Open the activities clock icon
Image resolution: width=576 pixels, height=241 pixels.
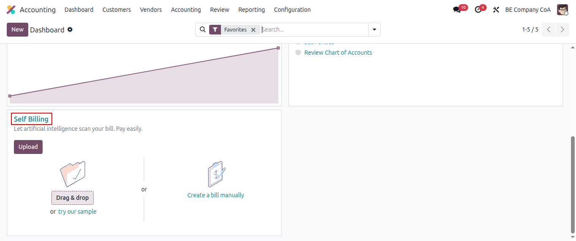click(478, 10)
